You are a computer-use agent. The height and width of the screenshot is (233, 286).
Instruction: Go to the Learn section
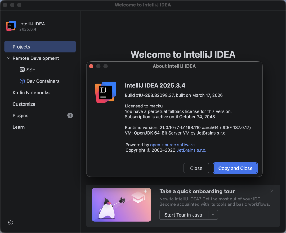(x=19, y=127)
